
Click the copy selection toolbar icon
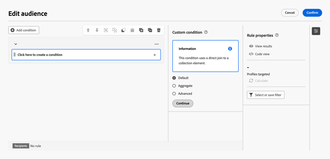123,30
